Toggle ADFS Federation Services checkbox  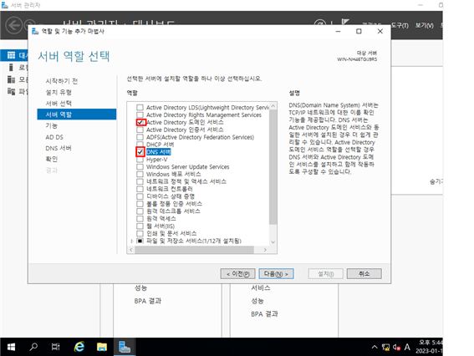(x=140, y=137)
